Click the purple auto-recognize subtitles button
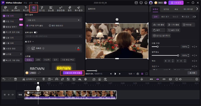 [73, 73]
